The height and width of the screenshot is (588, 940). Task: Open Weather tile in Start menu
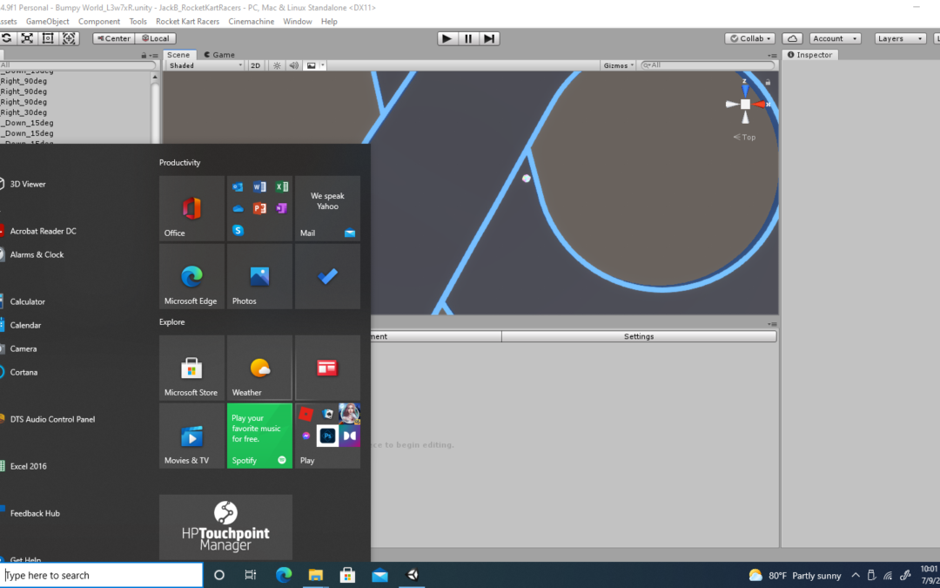point(259,368)
